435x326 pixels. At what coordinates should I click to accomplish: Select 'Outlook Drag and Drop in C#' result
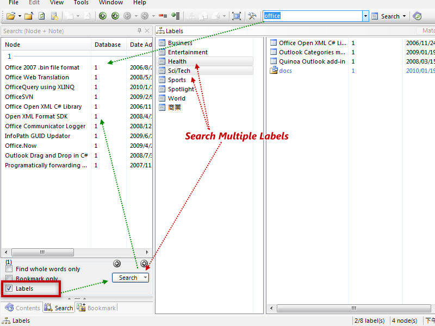click(46, 155)
